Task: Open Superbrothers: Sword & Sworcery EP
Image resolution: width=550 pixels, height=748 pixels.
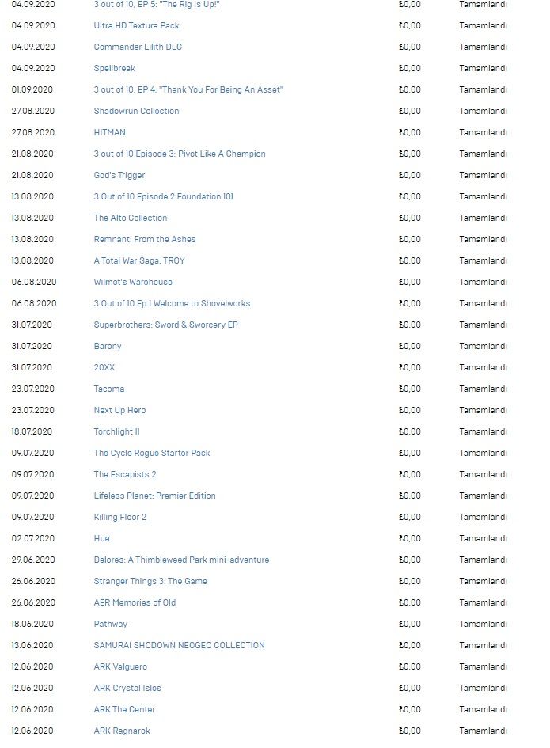Action: [165, 325]
